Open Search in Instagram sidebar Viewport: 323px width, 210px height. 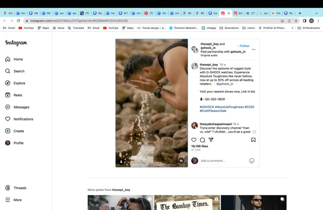click(x=15, y=71)
